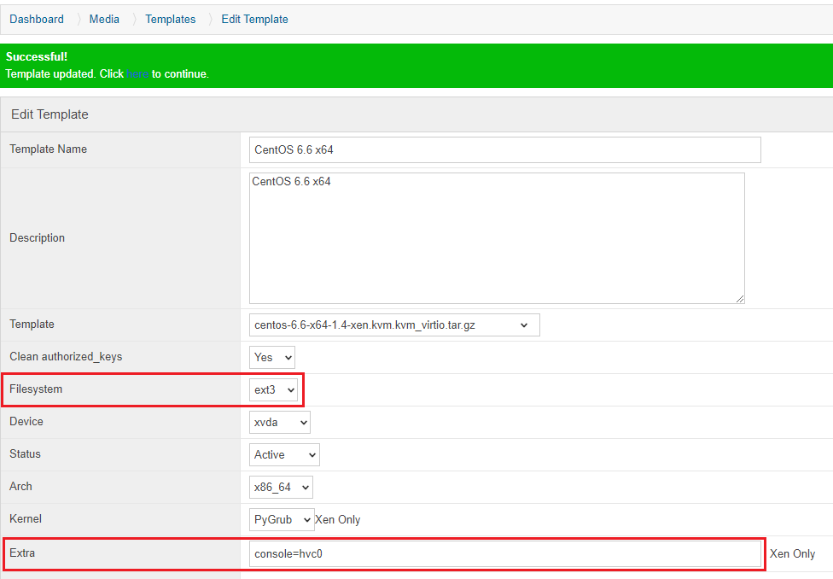Grab the Description textarea resize handle
Screen dimensions: 833x579
click(x=740, y=300)
